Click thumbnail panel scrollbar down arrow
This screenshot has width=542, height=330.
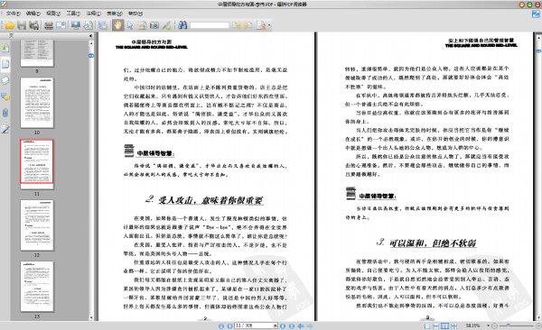91,317
